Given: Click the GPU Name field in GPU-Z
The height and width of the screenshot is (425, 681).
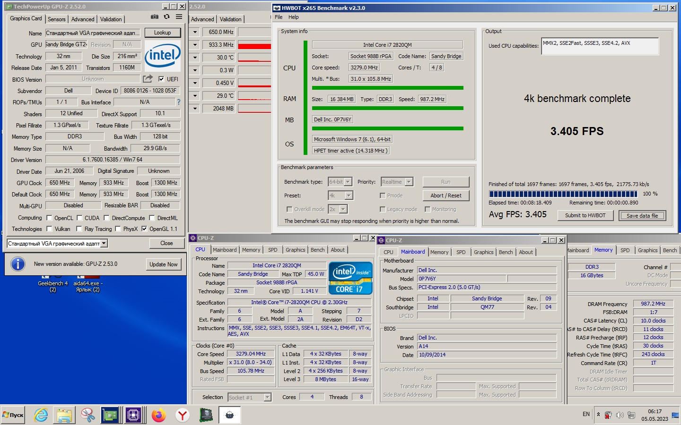Looking at the screenshot, I should coord(93,33).
